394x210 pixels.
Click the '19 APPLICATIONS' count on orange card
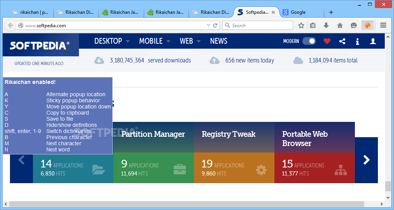(x=223, y=164)
